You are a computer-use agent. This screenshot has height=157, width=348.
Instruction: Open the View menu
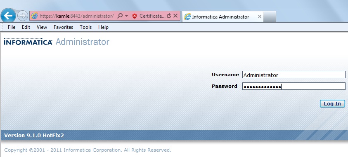[42, 27]
